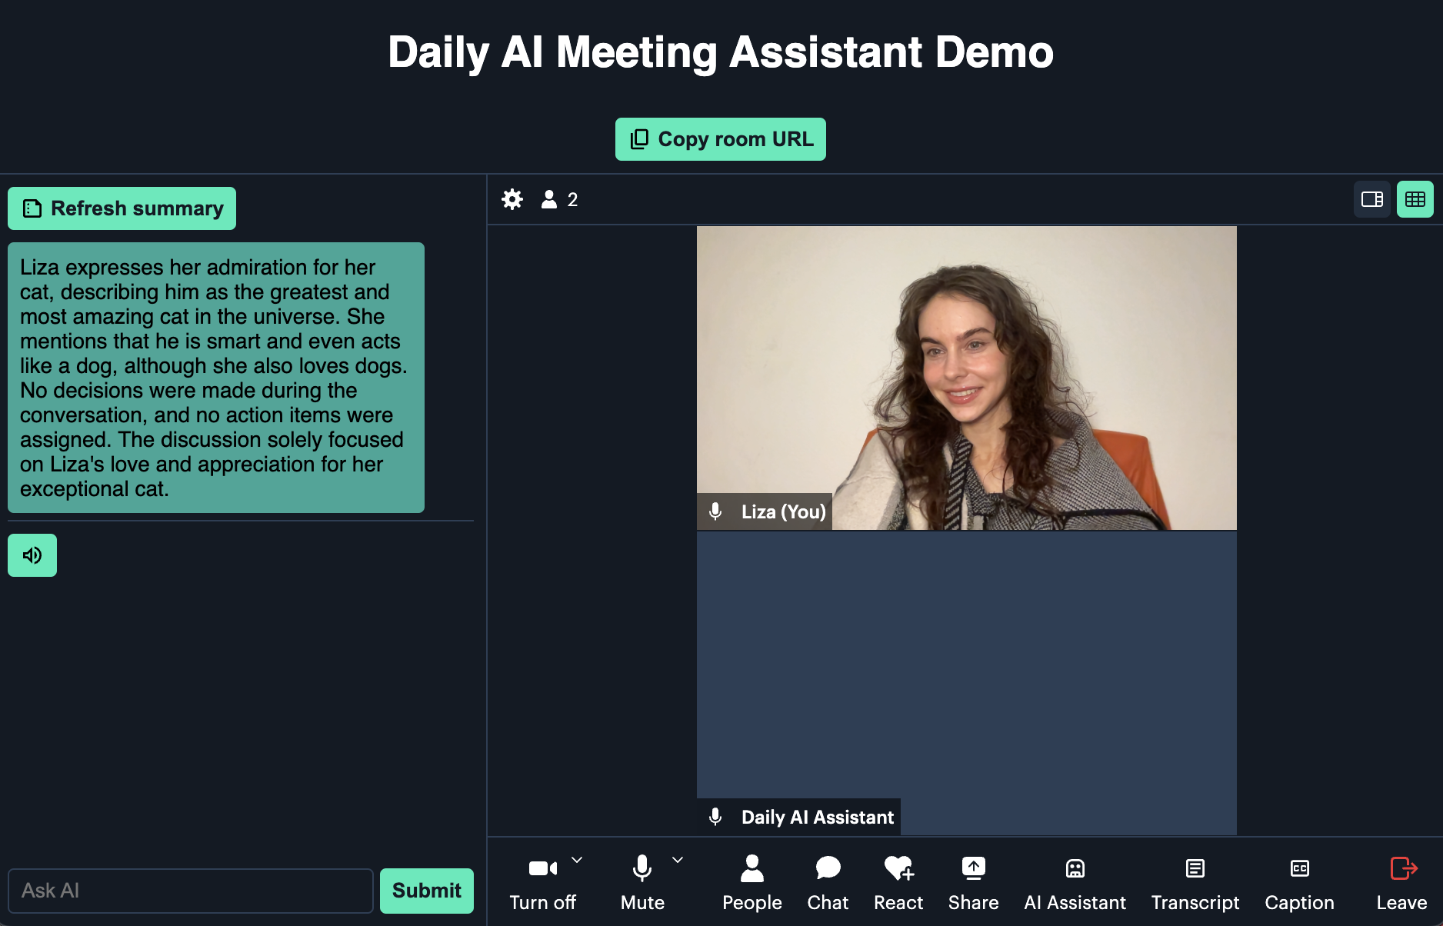Refresh the meeting summary
The width and height of the screenshot is (1443, 926).
[x=122, y=208]
